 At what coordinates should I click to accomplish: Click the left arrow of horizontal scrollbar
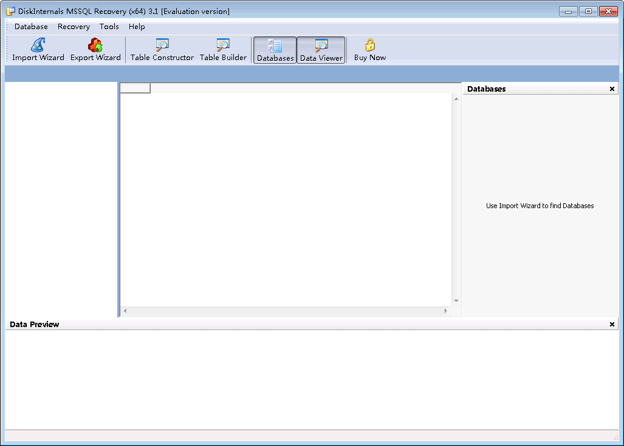(x=125, y=311)
